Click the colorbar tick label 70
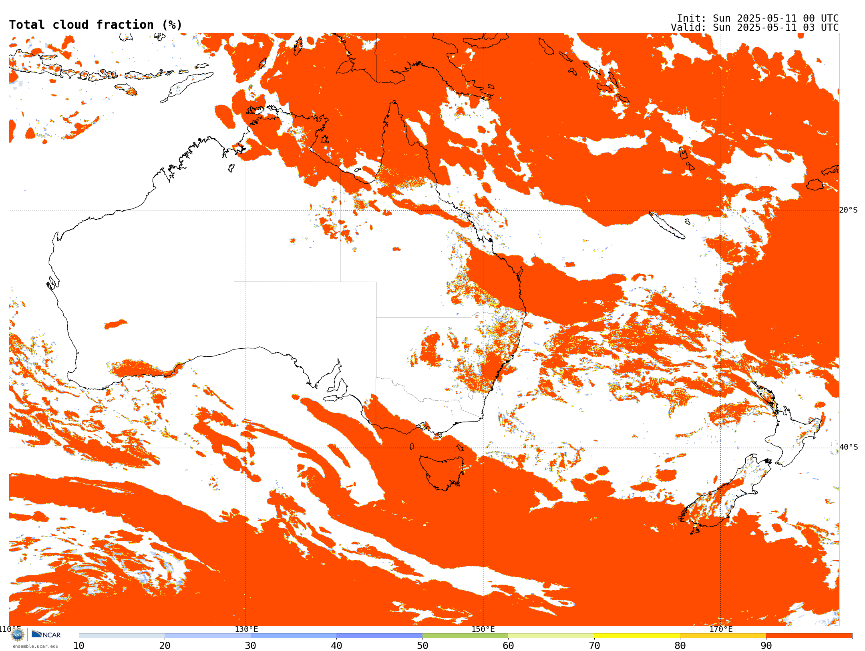This screenshot has height=651, width=865. (x=594, y=646)
